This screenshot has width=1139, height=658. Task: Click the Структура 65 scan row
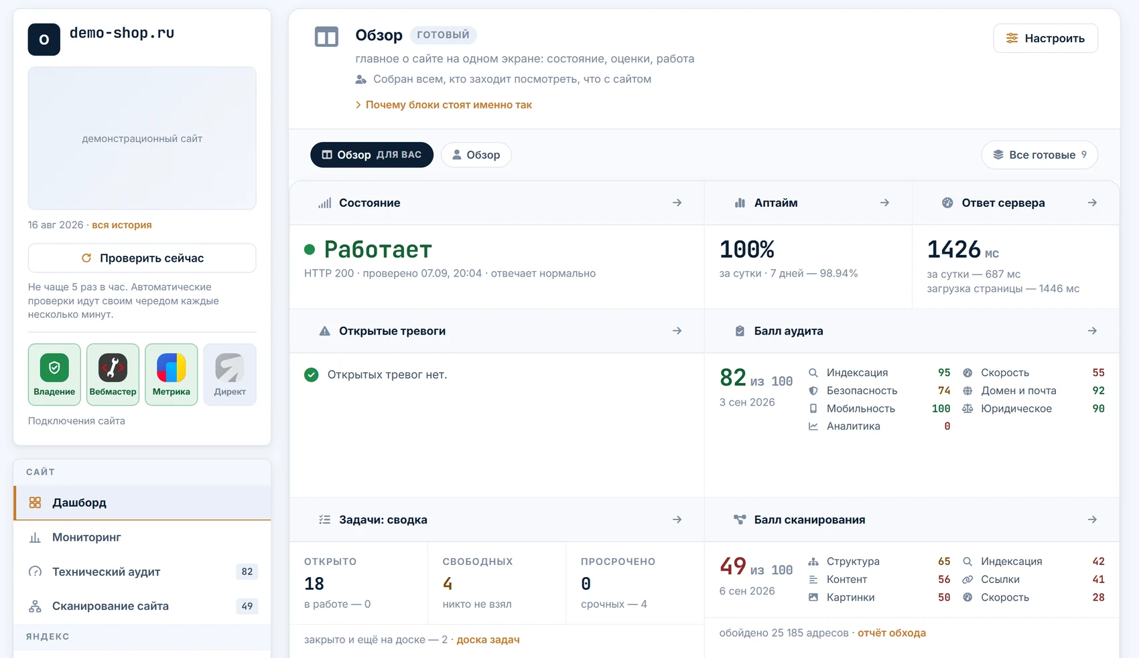(x=880, y=562)
